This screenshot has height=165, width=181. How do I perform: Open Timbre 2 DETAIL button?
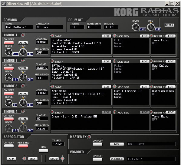pos(23,68)
